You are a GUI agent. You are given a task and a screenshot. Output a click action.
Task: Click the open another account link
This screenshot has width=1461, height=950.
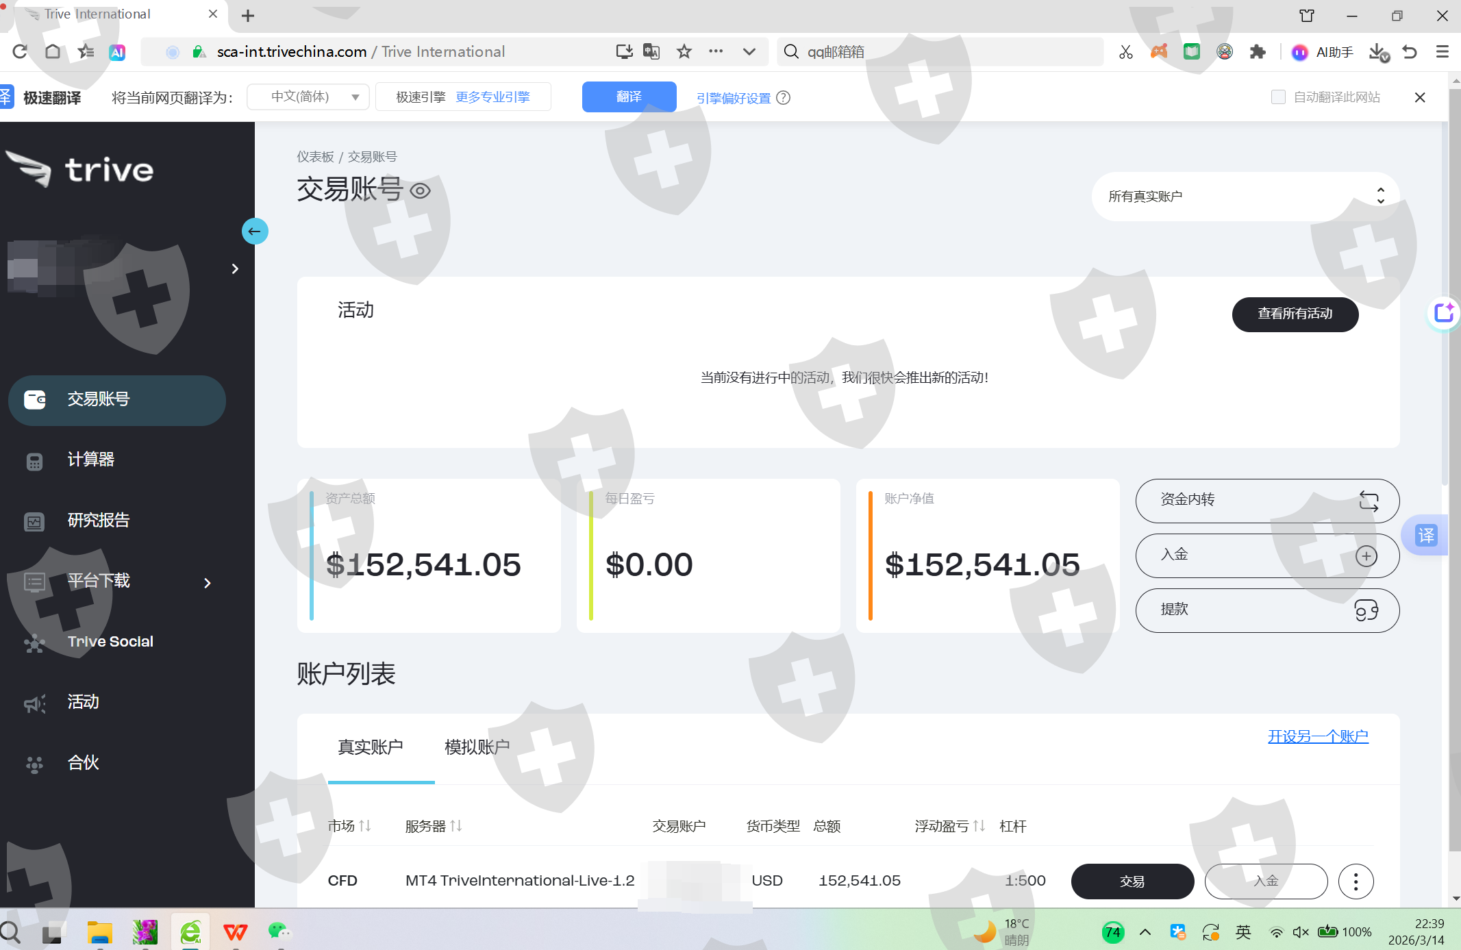tap(1317, 736)
